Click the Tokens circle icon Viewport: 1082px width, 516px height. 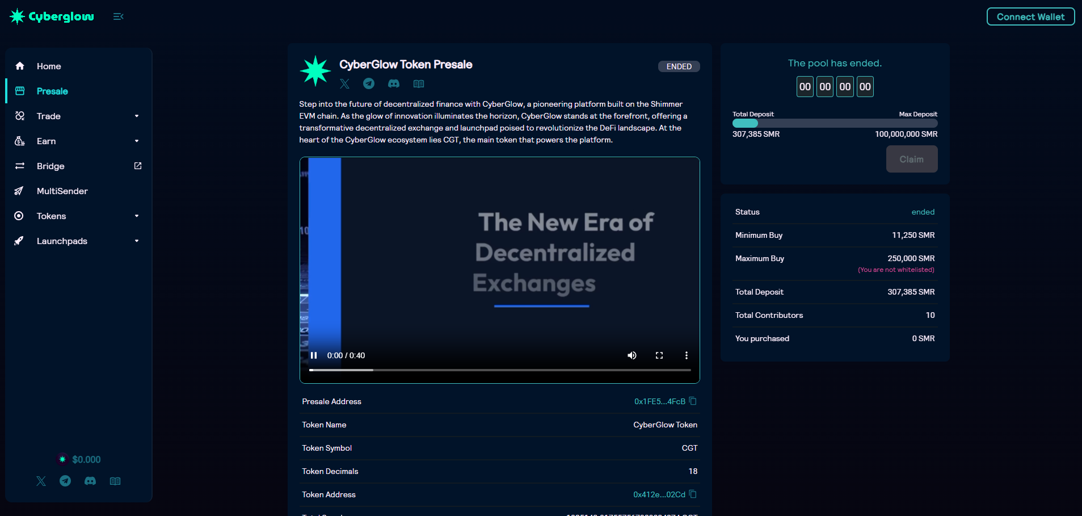(x=19, y=216)
